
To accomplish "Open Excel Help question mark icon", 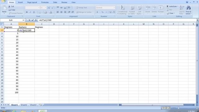I will pyautogui.click(x=187, y=2).
